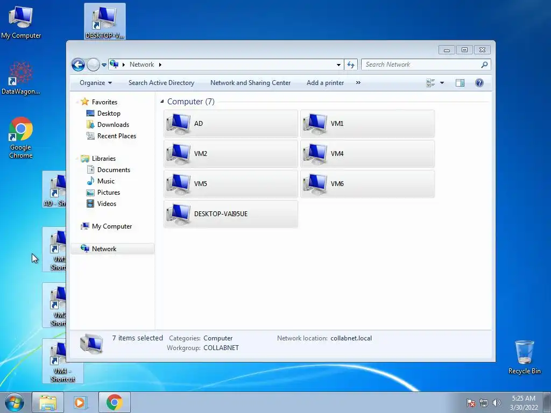Open Desktop in Favorites
The height and width of the screenshot is (413, 551).
[109, 113]
